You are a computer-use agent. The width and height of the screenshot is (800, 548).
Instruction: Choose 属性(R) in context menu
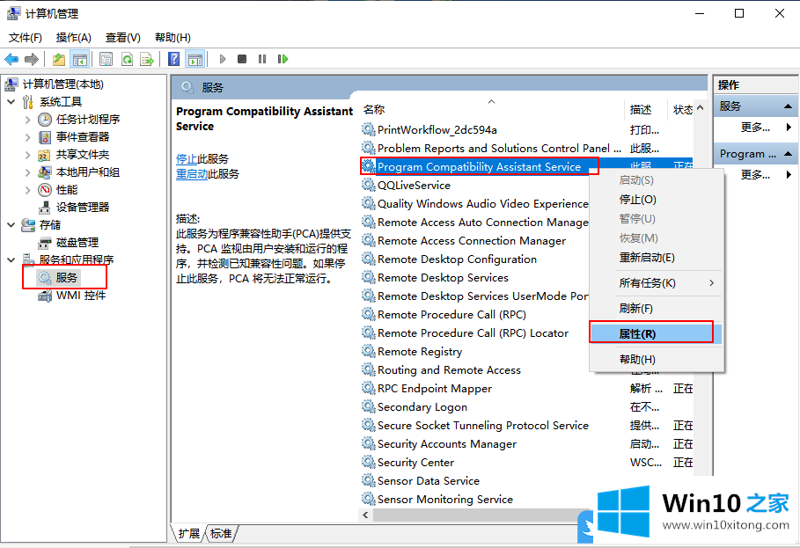(x=657, y=334)
